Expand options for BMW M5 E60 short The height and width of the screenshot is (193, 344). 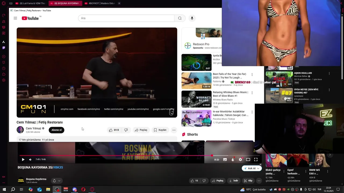click(x=327, y=171)
